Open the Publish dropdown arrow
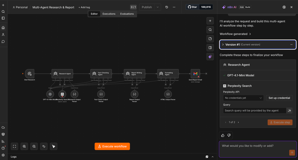The width and height of the screenshot is (298, 160). 157,7
